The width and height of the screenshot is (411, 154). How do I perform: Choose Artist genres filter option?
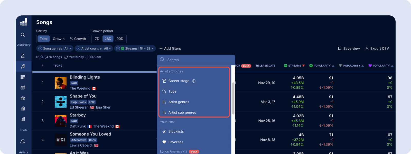194,102
